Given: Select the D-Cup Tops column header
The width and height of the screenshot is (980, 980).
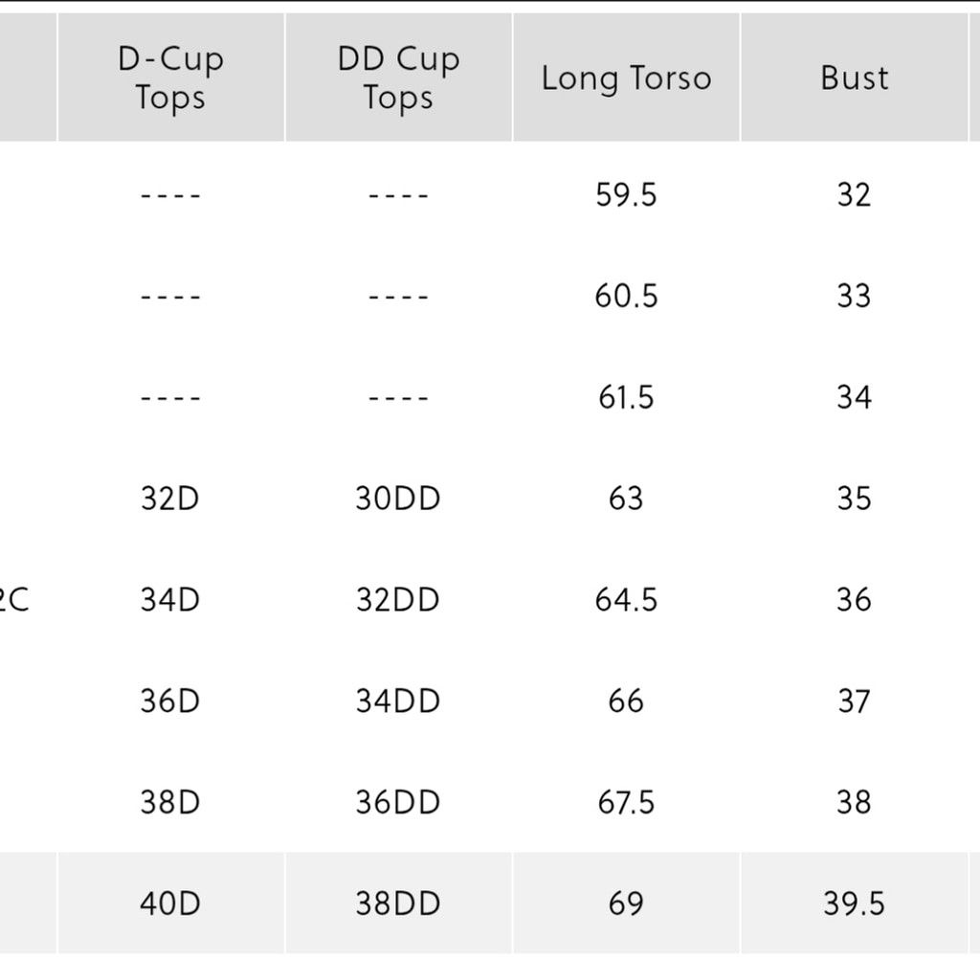Looking at the screenshot, I should [x=170, y=78].
